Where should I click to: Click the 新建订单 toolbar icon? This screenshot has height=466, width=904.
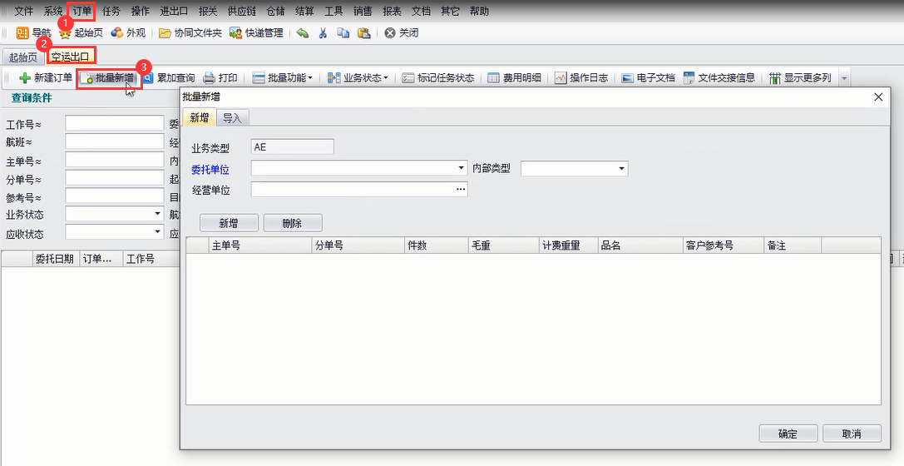pos(25,78)
